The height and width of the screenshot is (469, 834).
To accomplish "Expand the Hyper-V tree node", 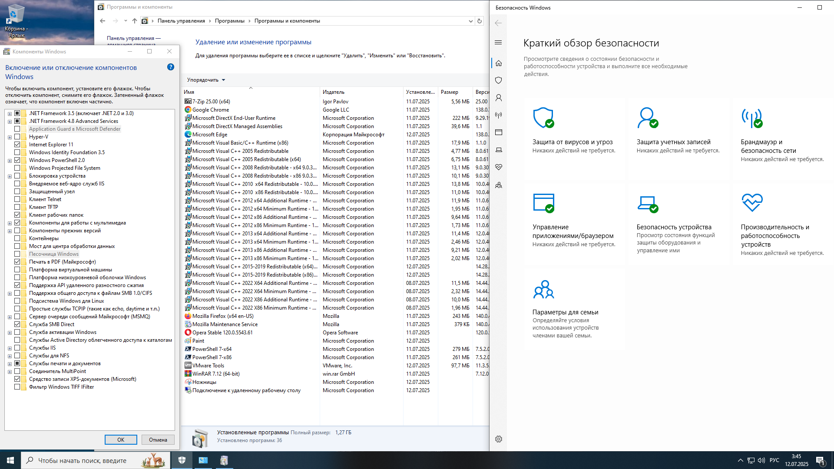I will coord(10,137).
